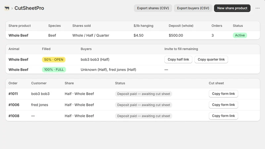
Task: Select order number #1008
Action: coord(14,116)
